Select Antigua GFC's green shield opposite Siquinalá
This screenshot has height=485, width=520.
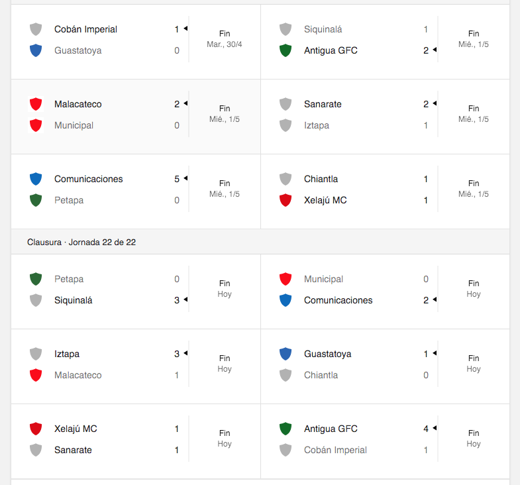[286, 50]
